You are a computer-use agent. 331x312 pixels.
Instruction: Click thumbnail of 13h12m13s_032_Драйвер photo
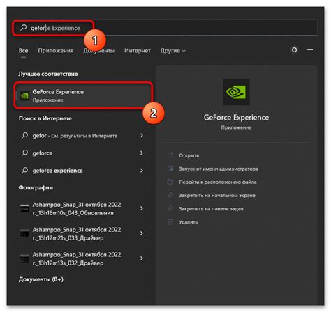24,258
